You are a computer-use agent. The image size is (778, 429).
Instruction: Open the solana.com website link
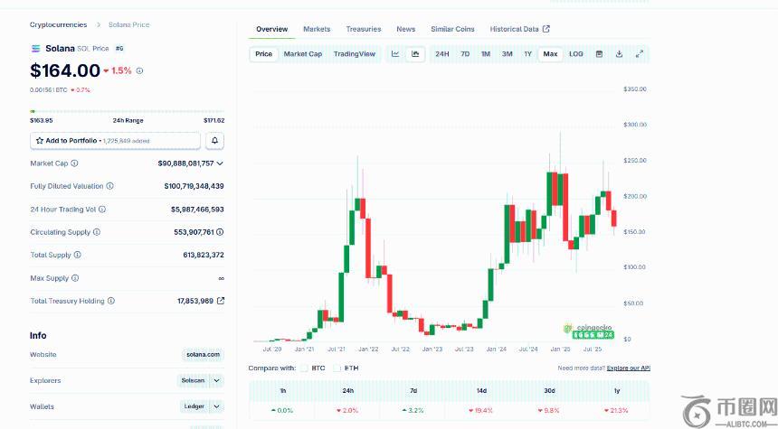click(x=203, y=355)
